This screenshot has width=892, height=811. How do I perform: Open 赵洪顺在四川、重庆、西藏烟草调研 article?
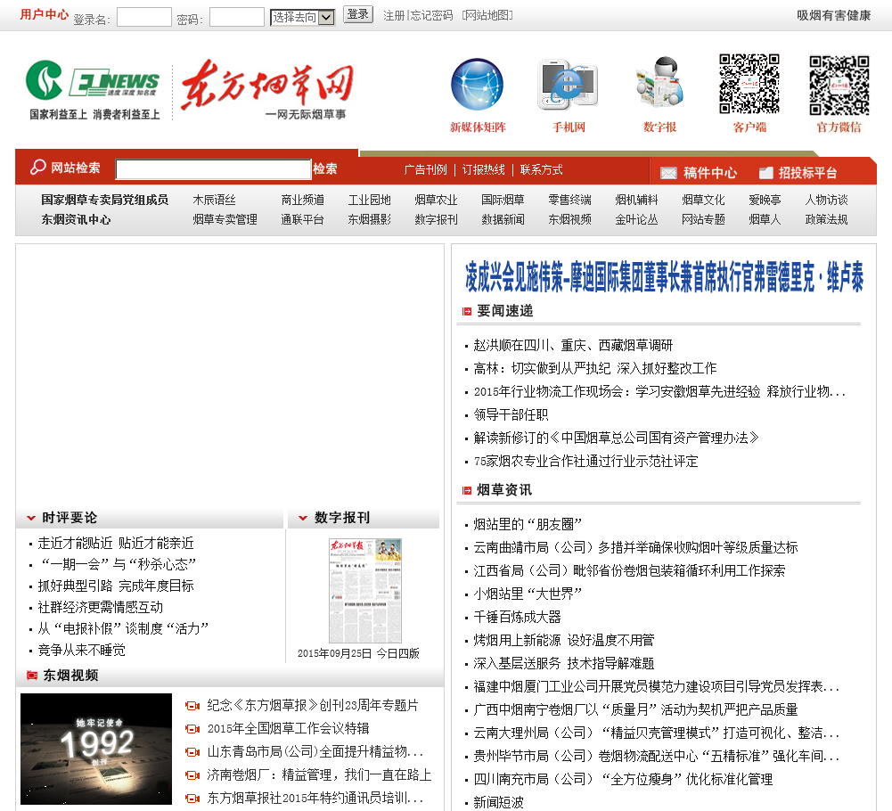point(573,346)
